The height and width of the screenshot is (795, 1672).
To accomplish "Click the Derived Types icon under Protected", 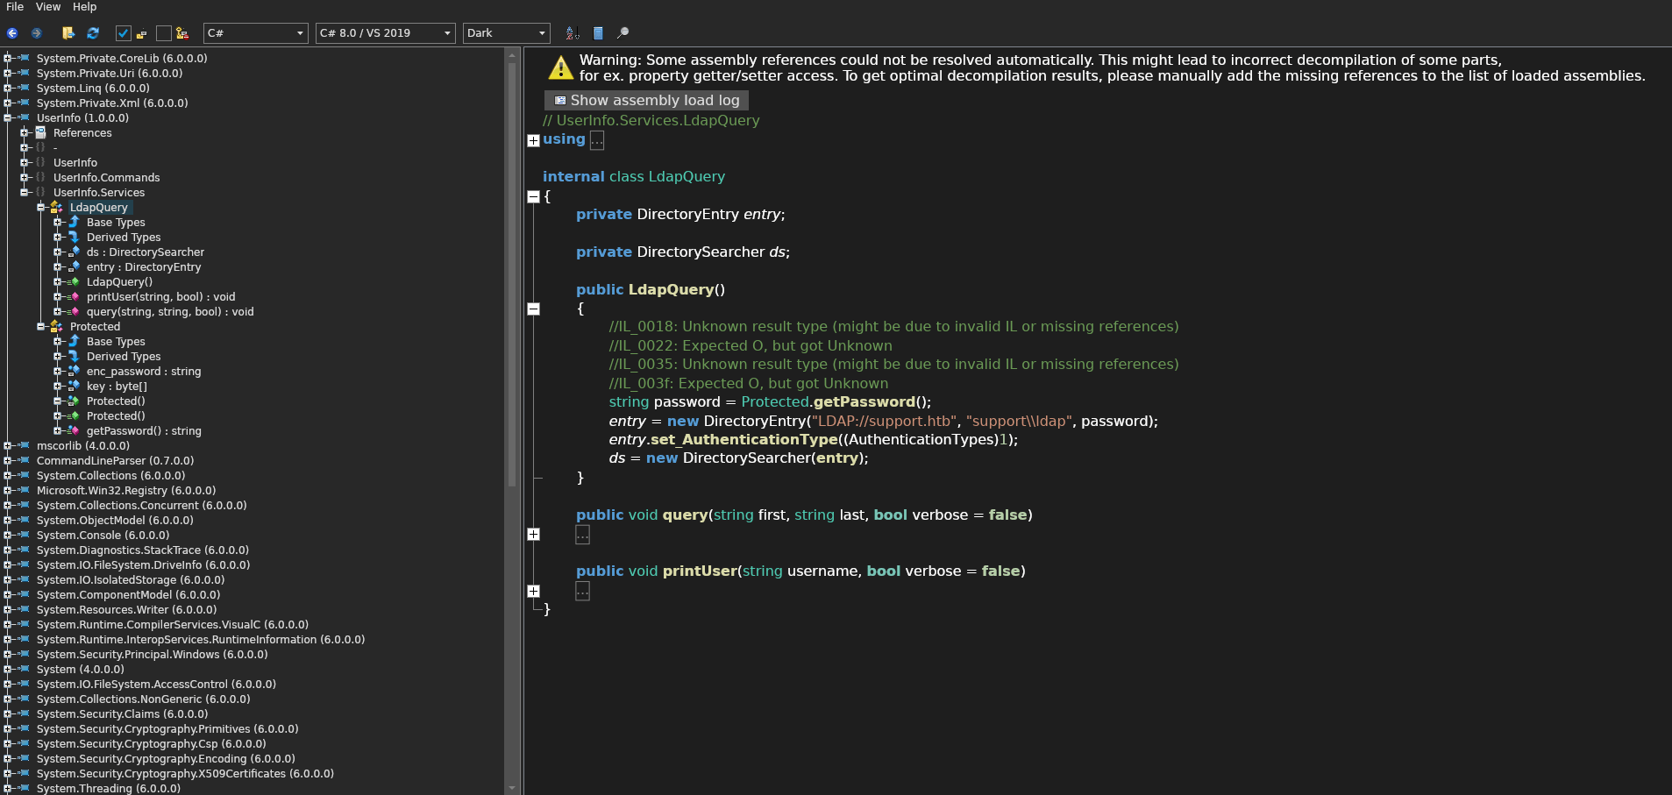I will pos(74,356).
